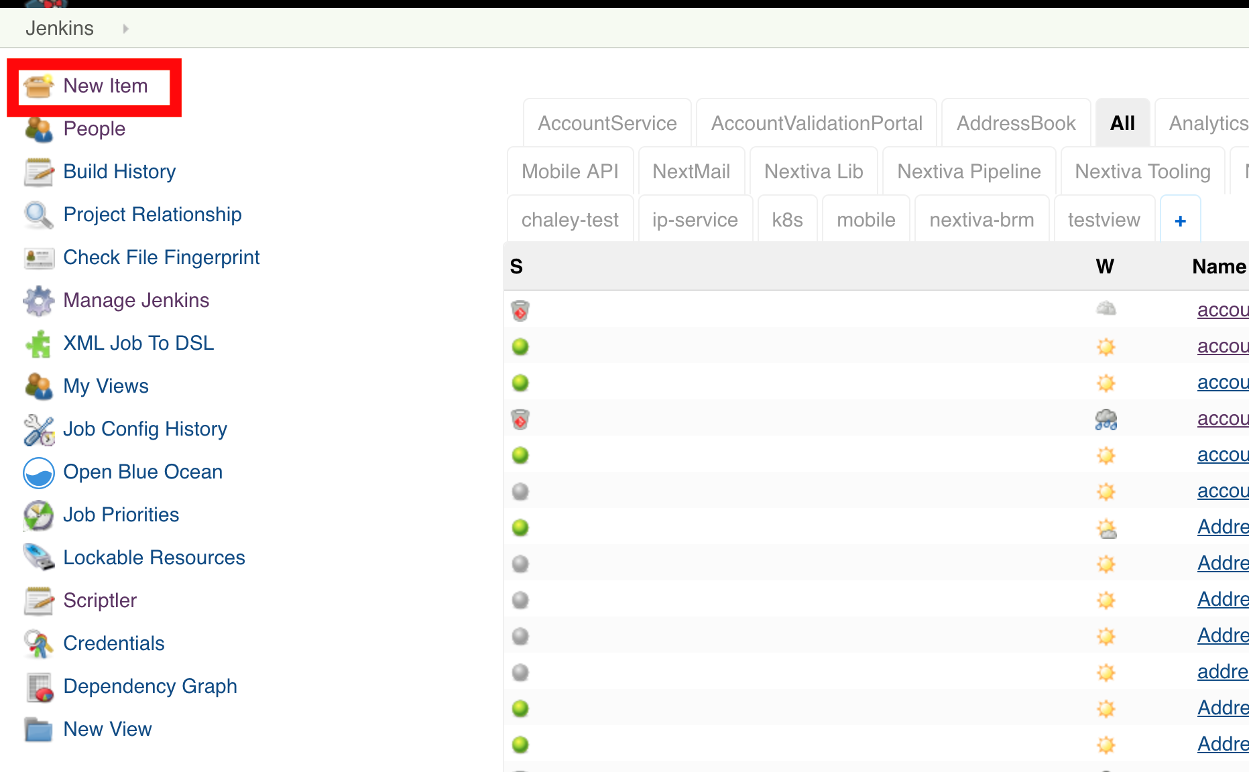Open the Scriptler link
The height and width of the screenshot is (772, 1249).
coord(100,600)
